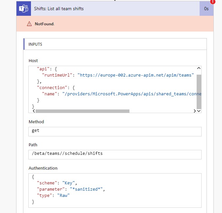Viewport: 222px width, 213px height.
Task: Click the Path field /beta/teams//schedule/shifts
Action: [115, 155]
